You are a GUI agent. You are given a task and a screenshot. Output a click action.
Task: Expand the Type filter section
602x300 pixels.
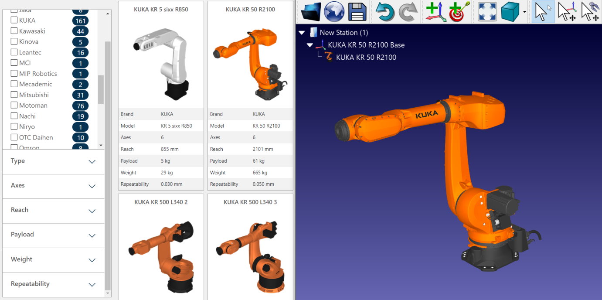[54, 161]
